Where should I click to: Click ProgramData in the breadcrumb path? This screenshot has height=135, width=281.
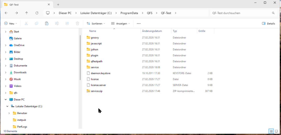129,13
